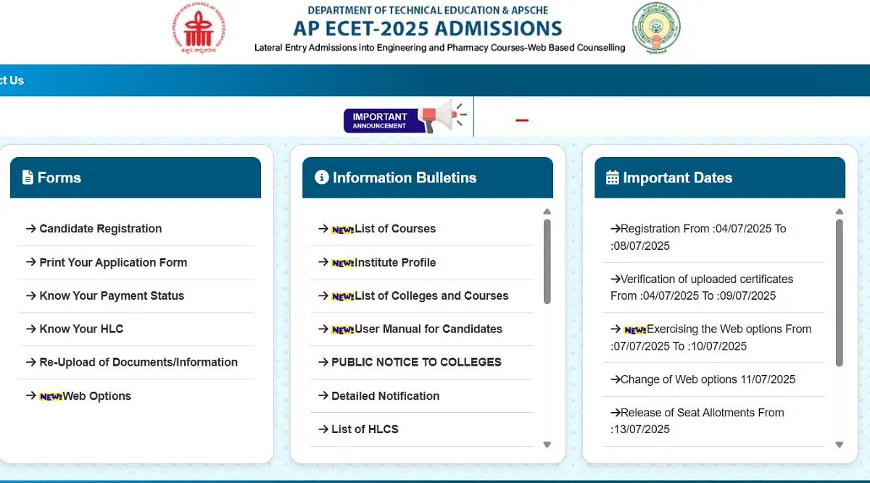Click the Information Bulletins panel header
Image resolution: width=870 pixels, height=483 pixels.
pyautogui.click(x=428, y=177)
